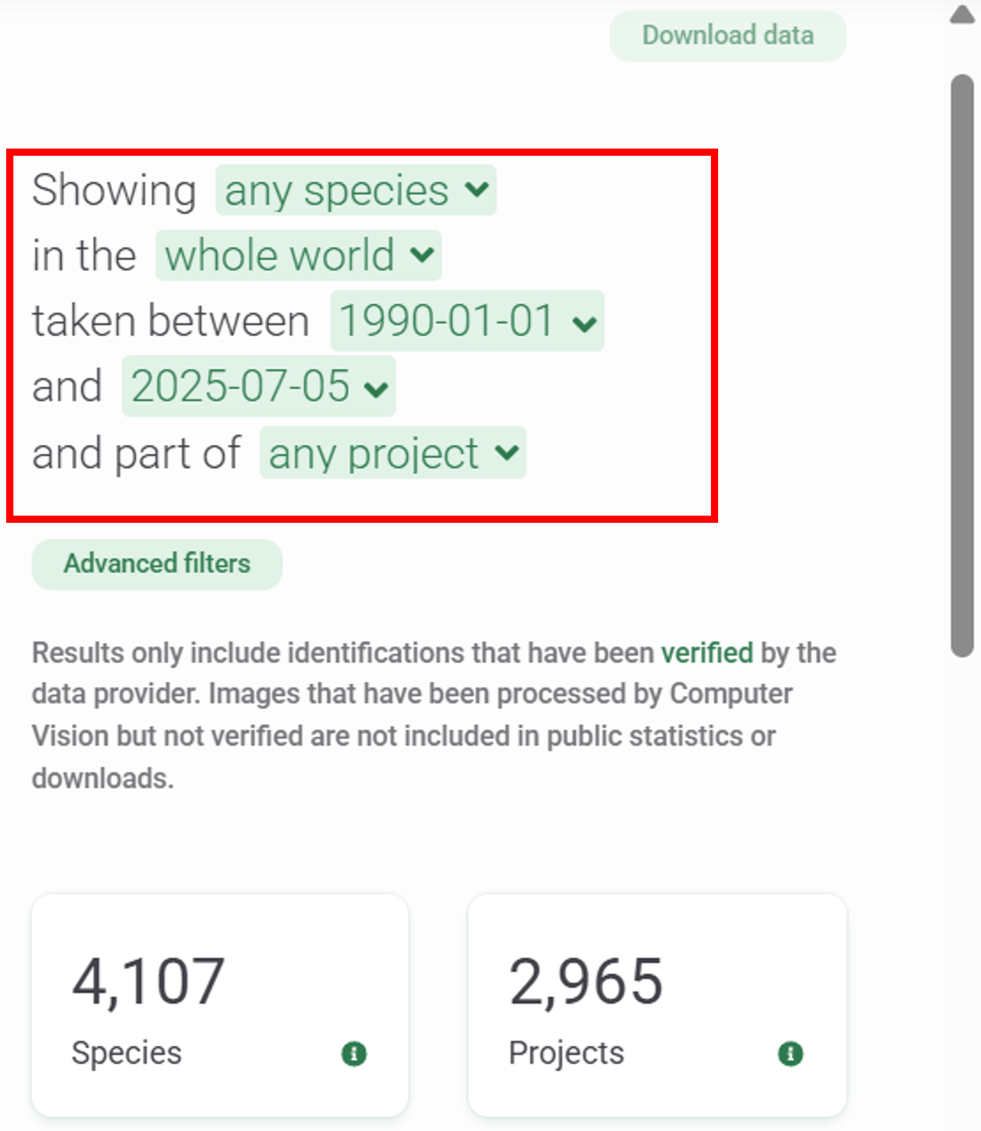Click chevron arrow beside any species
The width and height of the screenshot is (981, 1131).
pos(476,189)
